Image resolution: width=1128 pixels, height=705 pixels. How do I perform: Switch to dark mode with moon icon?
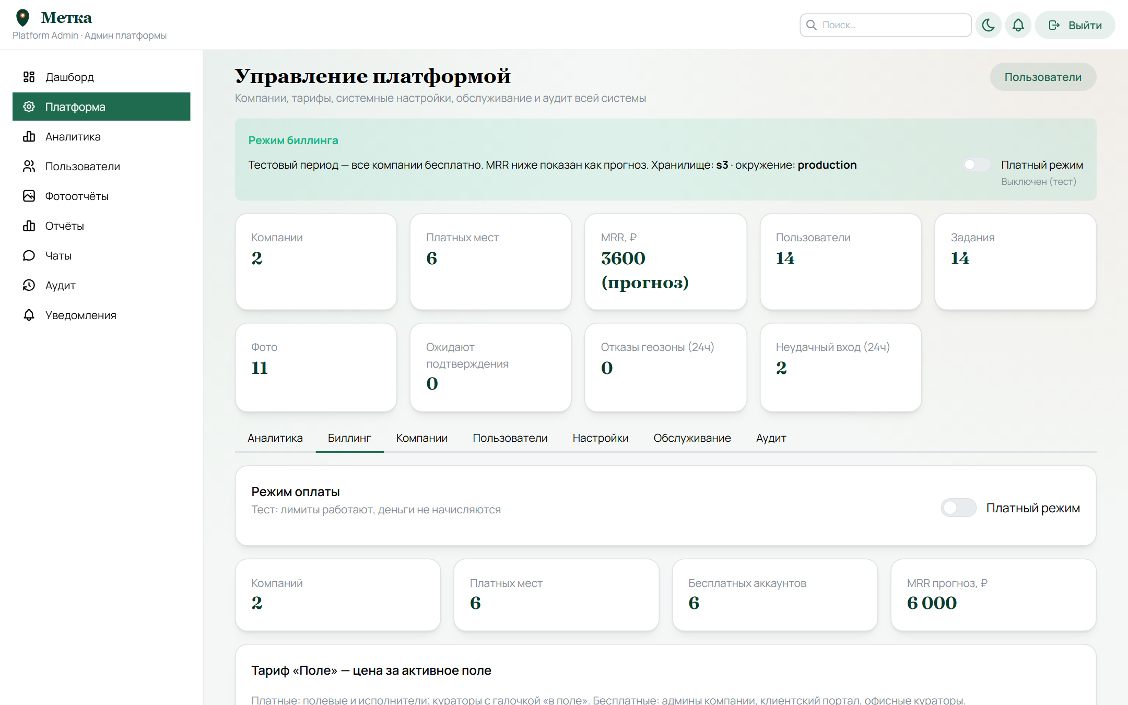988,25
